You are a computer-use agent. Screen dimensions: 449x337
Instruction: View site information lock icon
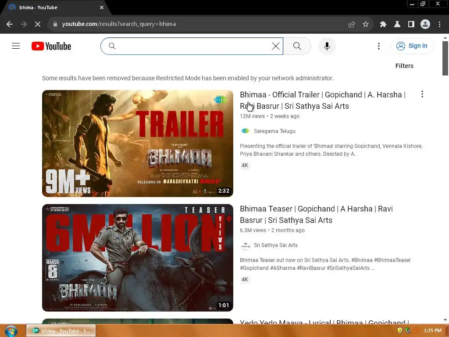click(x=55, y=24)
